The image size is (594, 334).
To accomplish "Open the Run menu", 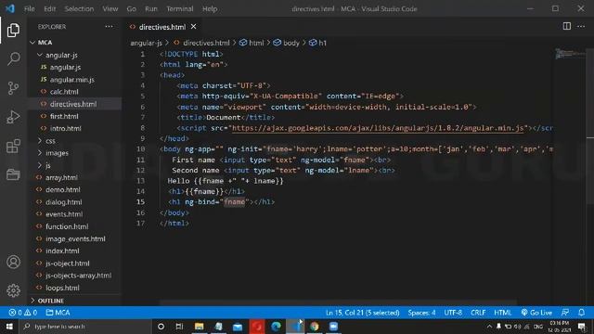I will point(150,8).
